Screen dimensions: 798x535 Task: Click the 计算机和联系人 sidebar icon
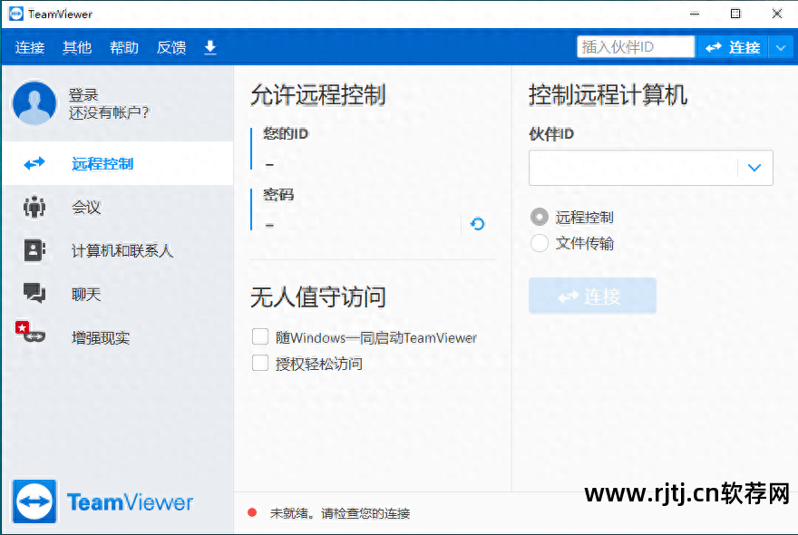pyautogui.click(x=35, y=250)
